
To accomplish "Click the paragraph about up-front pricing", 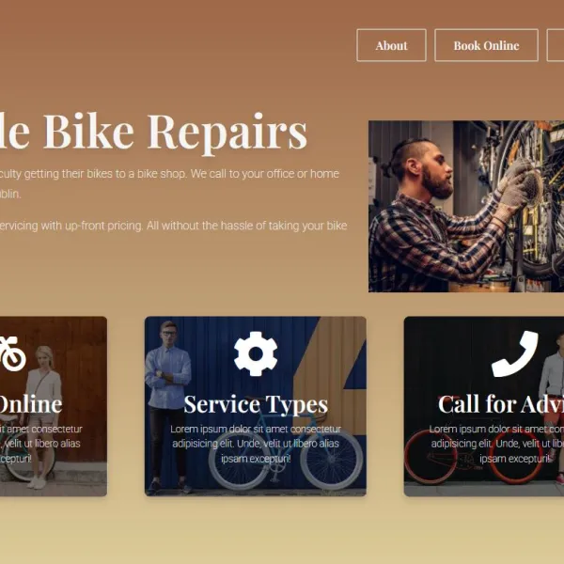I will click(173, 226).
